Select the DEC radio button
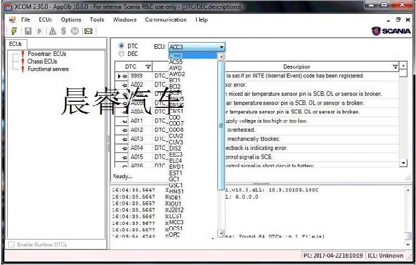The image size is (416, 265). click(121, 54)
